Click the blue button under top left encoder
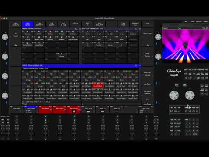Image resolution: width=209 pixels, height=157 pixels. pyautogui.click(x=6, y=44)
